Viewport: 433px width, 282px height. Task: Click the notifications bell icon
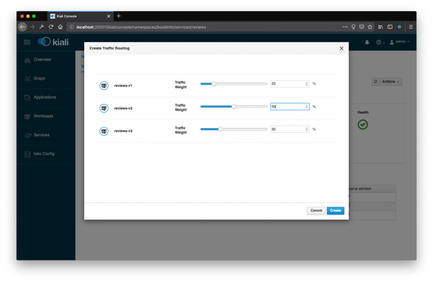coord(367,42)
